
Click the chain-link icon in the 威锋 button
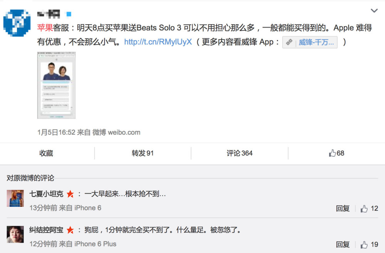pyautogui.click(x=289, y=42)
